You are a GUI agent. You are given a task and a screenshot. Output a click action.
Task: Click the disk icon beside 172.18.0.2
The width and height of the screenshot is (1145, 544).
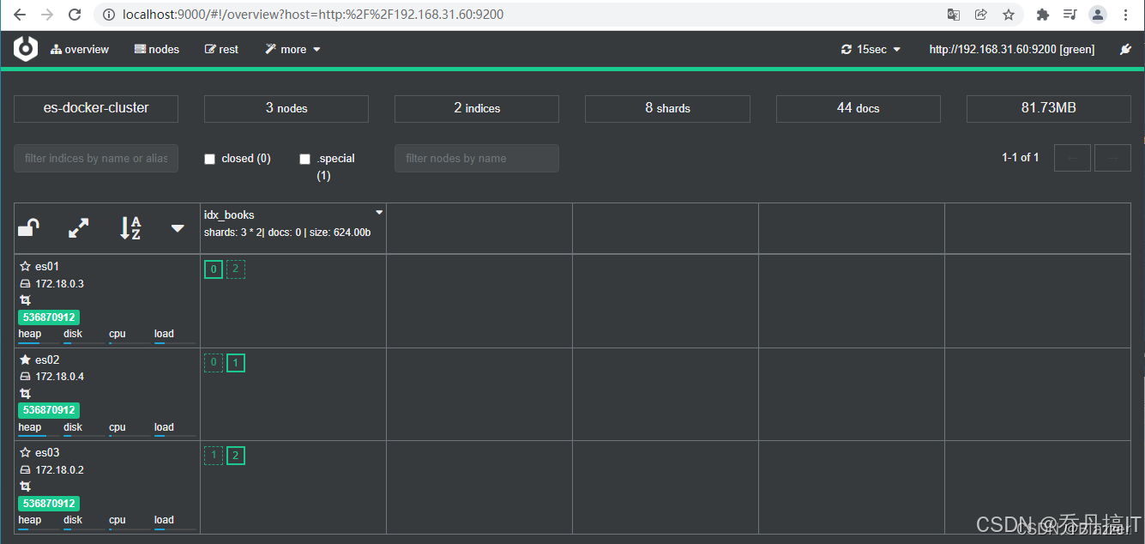pyautogui.click(x=25, y=470)
